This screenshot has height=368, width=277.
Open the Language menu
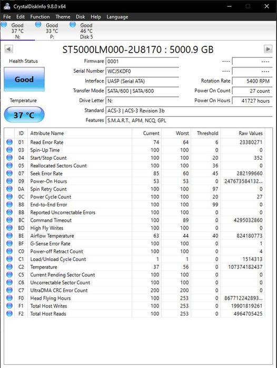pyautogui.click(x=117, y=17)
